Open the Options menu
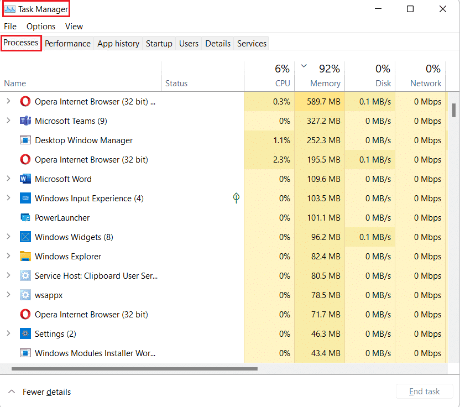Screen dimensions: 460x407 pyautogui.click(x=40, y=26)
